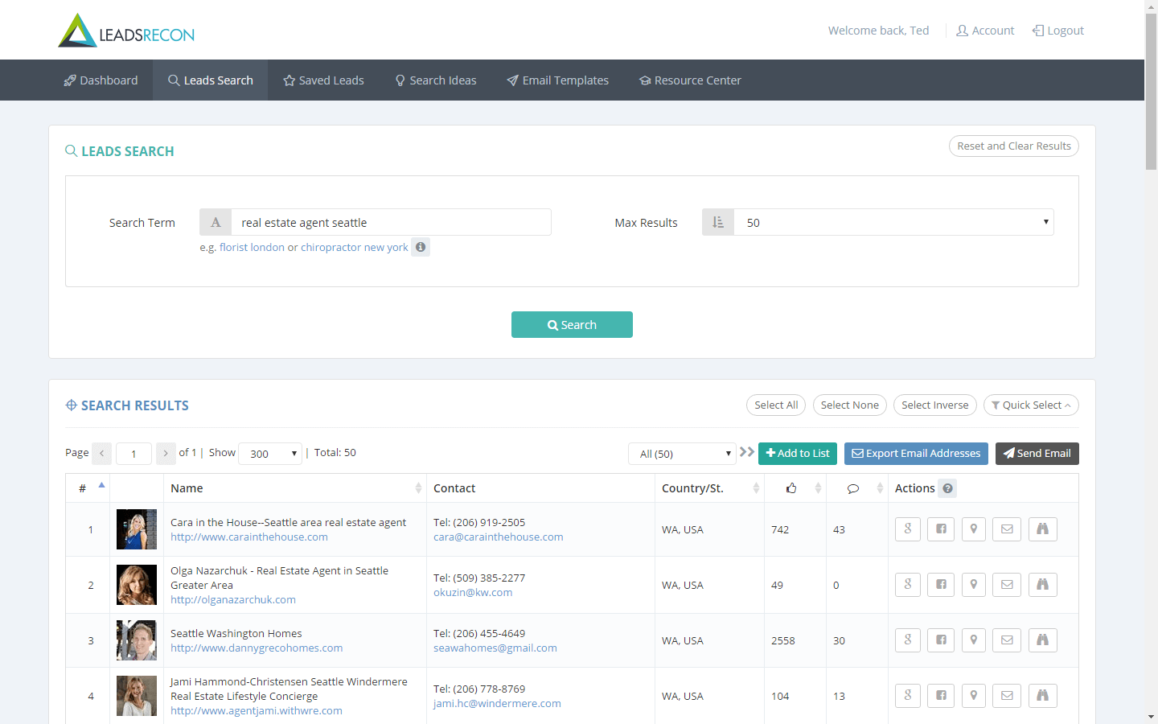
Task: Click the Google icon for Cara in the House
Action: (x=907, y=529)
